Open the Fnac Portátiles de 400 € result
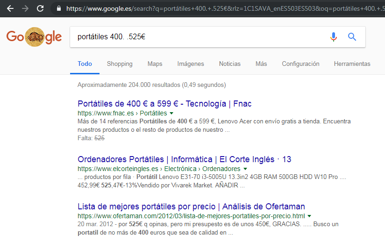Screen dimensions: 385x243 click(164, 104)
